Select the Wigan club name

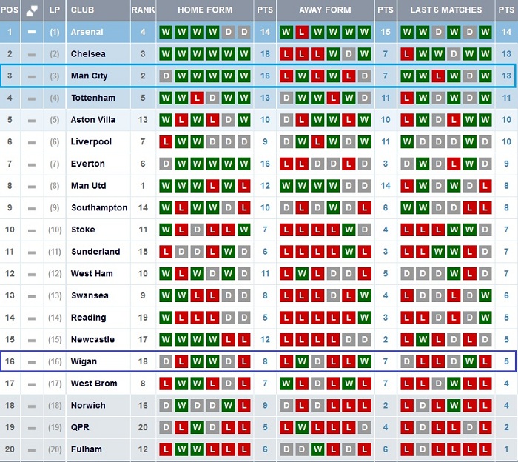pos(84,362)
